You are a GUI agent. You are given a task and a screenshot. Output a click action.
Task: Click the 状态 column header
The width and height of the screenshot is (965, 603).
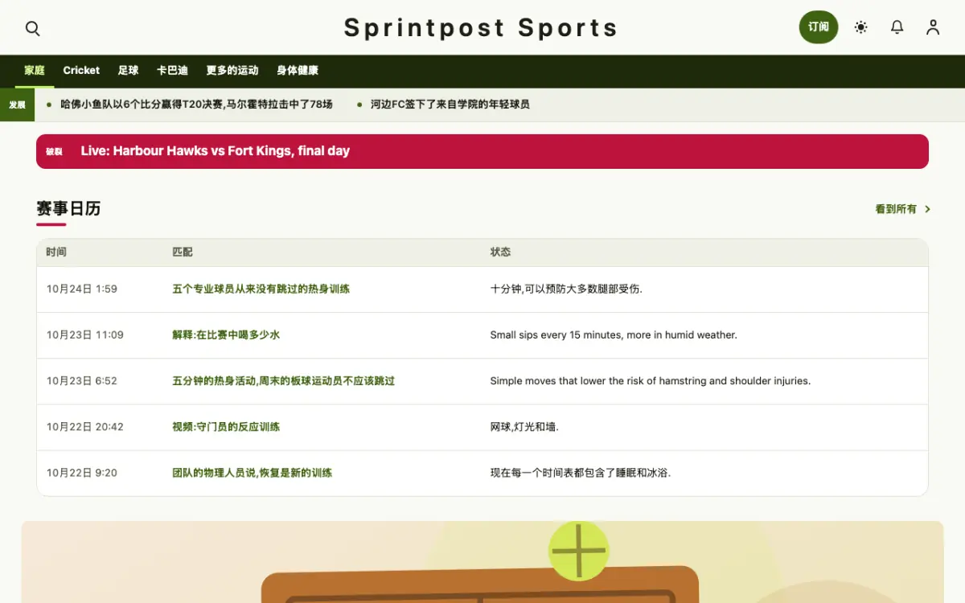pyautogui.click(x=501, y=252)
